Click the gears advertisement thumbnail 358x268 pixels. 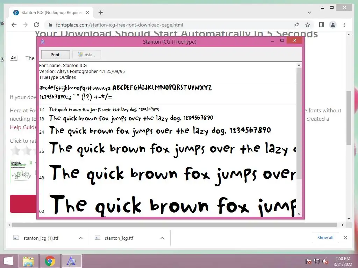(x=22, y=171)
